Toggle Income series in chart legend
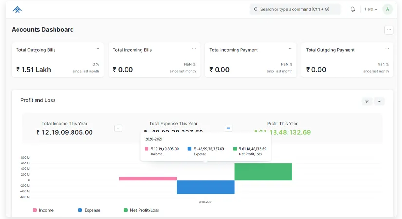 pyautogui.click(x=43, y=210)
